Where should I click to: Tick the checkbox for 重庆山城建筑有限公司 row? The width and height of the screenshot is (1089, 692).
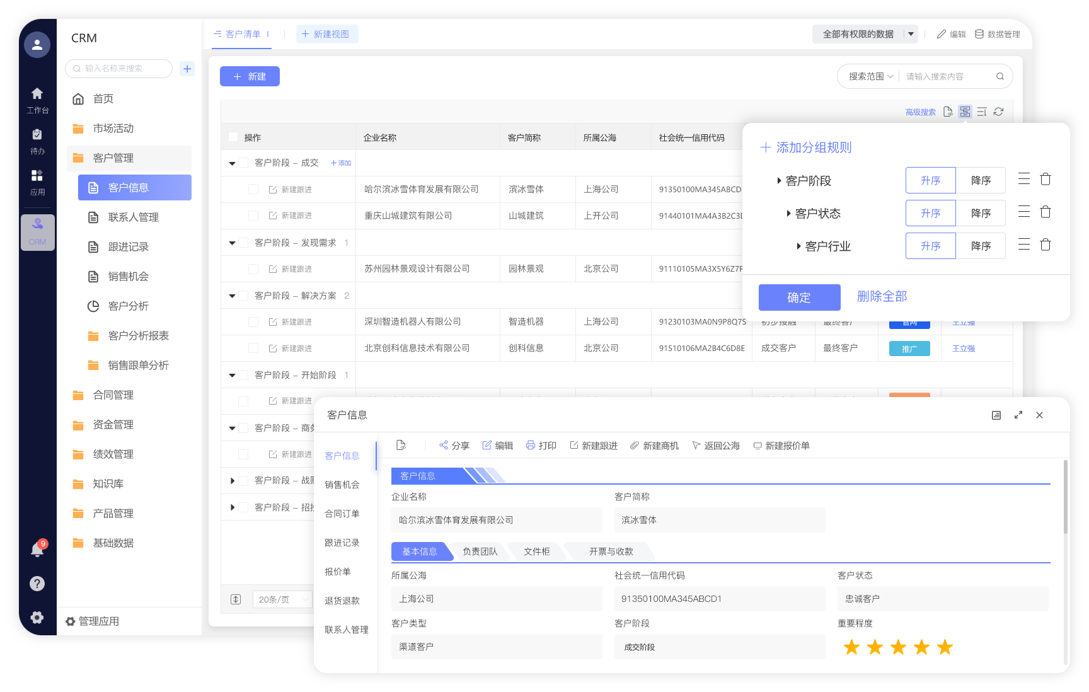point(253,216)
